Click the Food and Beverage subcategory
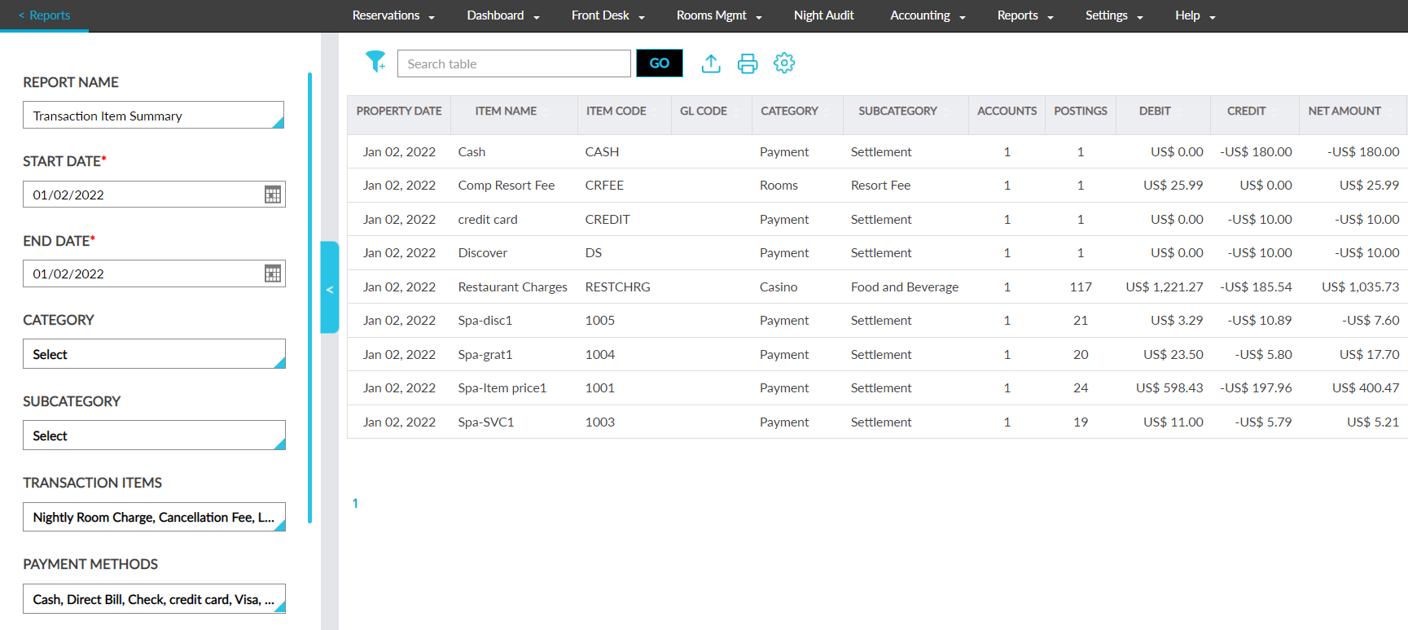1408x630 pixels. click(x=905, y=287)
